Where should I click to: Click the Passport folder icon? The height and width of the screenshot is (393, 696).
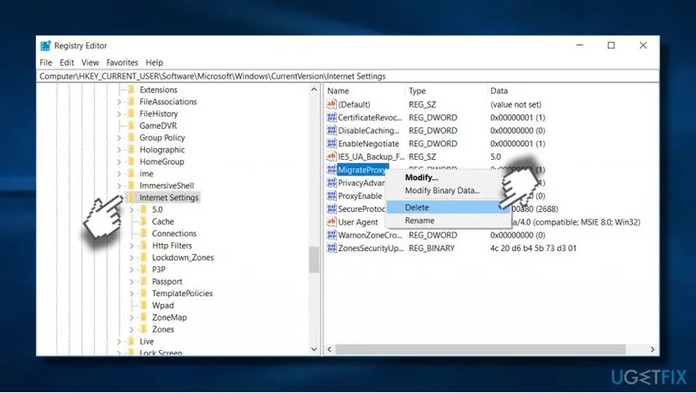(x=144, y=281)
